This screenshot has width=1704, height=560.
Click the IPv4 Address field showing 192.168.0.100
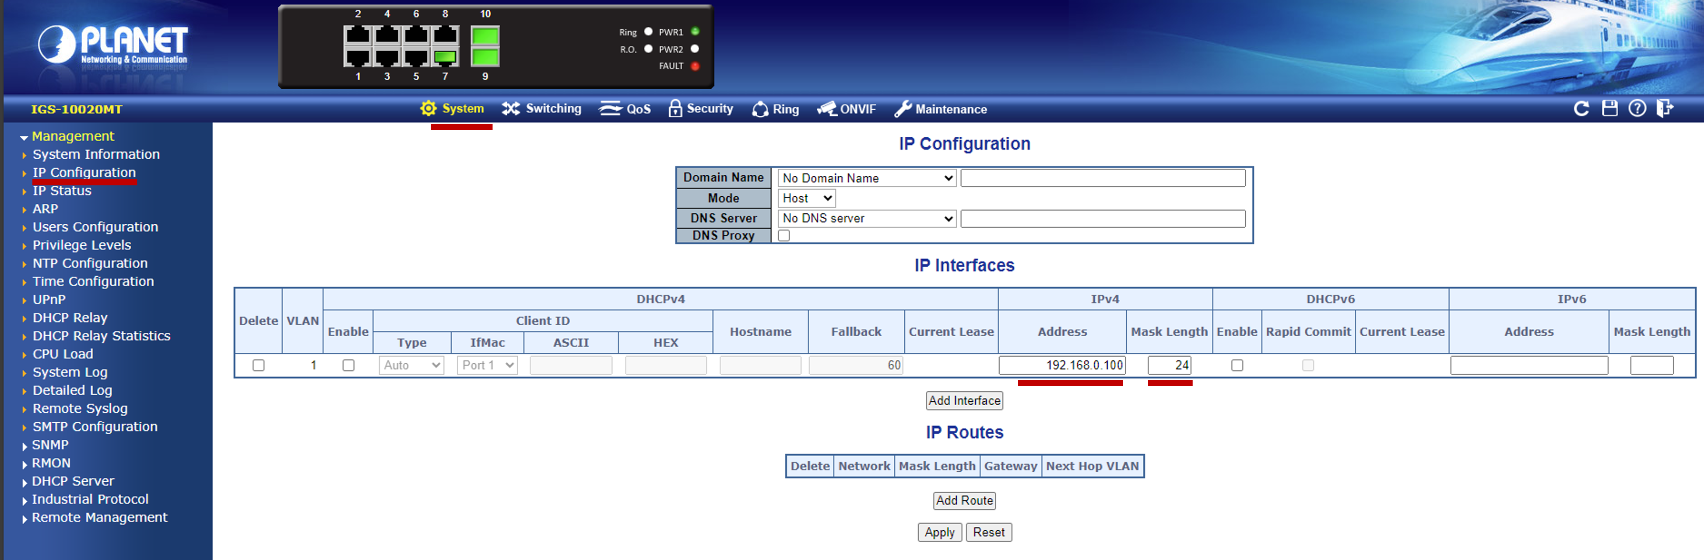point(1062,365)
